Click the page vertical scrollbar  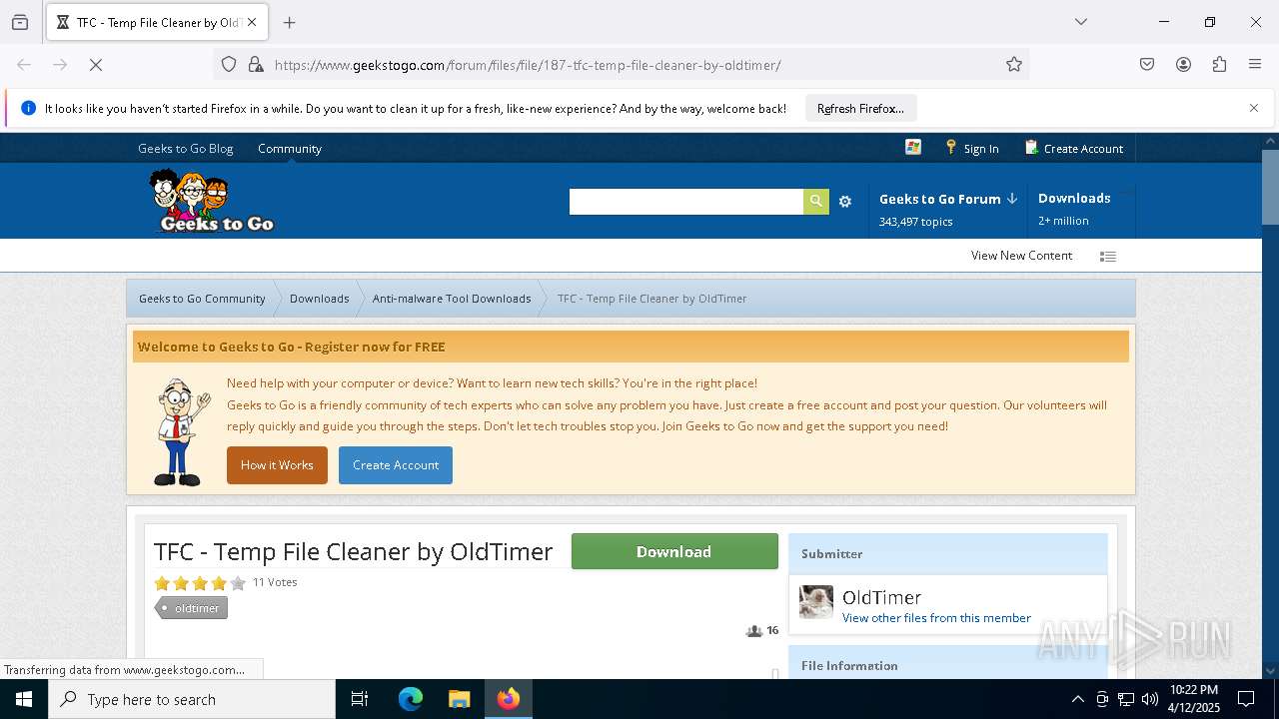pos(1270,188)
